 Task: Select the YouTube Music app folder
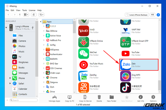tap(91, 65)
